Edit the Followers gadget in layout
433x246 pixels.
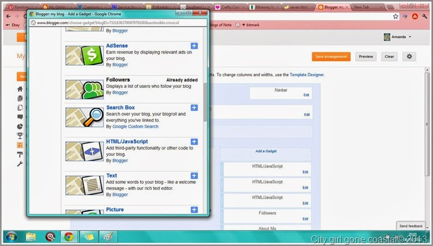coord(305,219)
